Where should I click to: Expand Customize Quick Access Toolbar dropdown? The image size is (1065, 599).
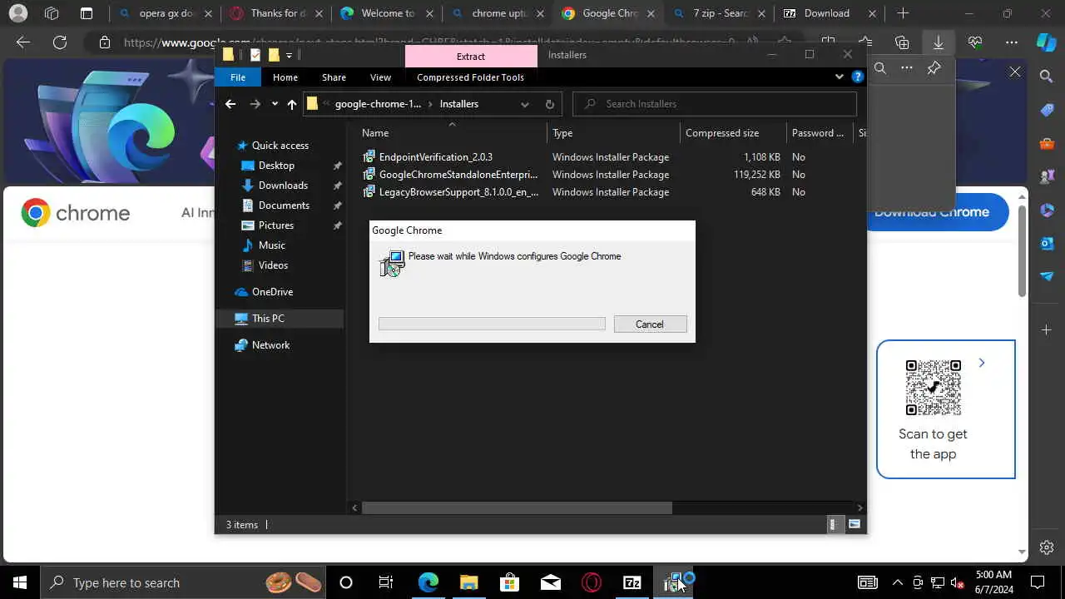[289, 55]
